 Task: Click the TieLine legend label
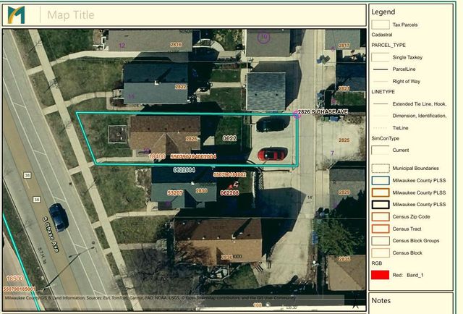tap(400, 128)
